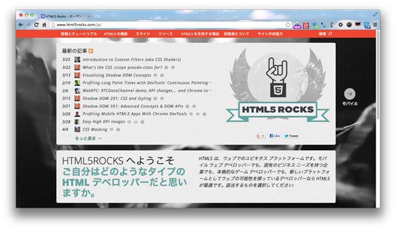The height and width of the screenshot is (230, 396).
Task: Bookmark this page with the star icon
Action: (288, 25)
